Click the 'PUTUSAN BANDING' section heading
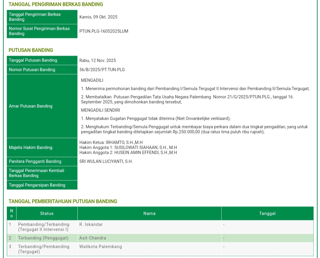This screenshot has height=258, width=320. tap(31, 50)
